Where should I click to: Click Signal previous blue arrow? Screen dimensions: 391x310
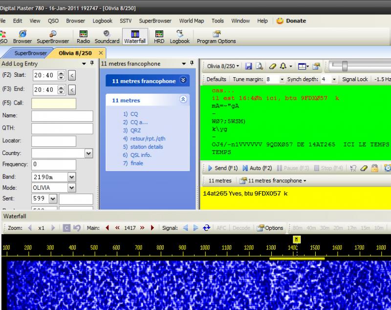point(185,228)
